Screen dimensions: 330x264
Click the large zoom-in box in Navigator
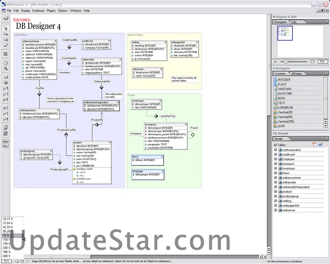(x=313, y=62)
